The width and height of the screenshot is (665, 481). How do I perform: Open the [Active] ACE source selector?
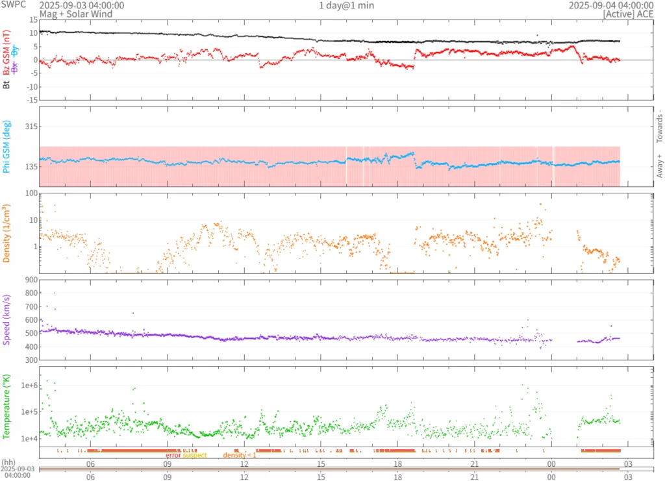629,14
